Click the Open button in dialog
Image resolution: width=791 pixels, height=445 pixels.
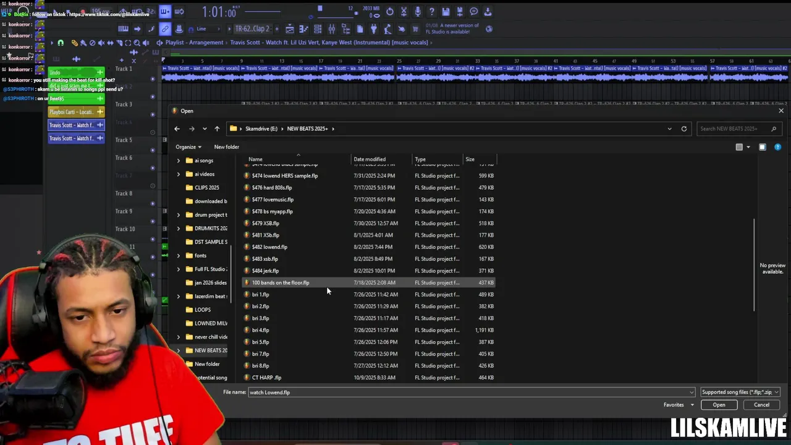click(x=719, y=405)
